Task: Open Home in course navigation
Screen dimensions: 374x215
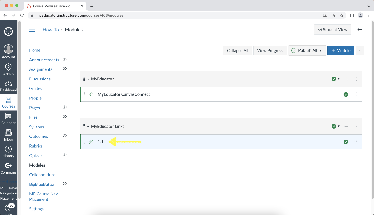Action: coord(35,50)
